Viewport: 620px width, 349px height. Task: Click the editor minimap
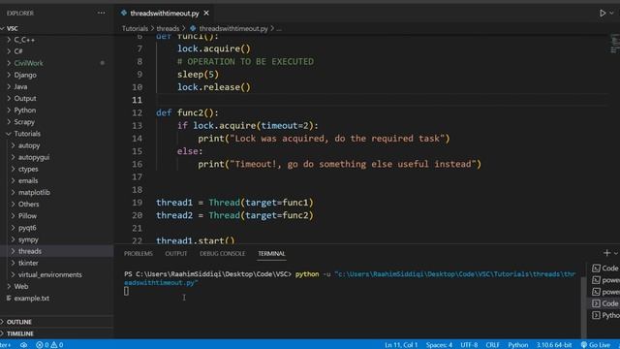614,45
